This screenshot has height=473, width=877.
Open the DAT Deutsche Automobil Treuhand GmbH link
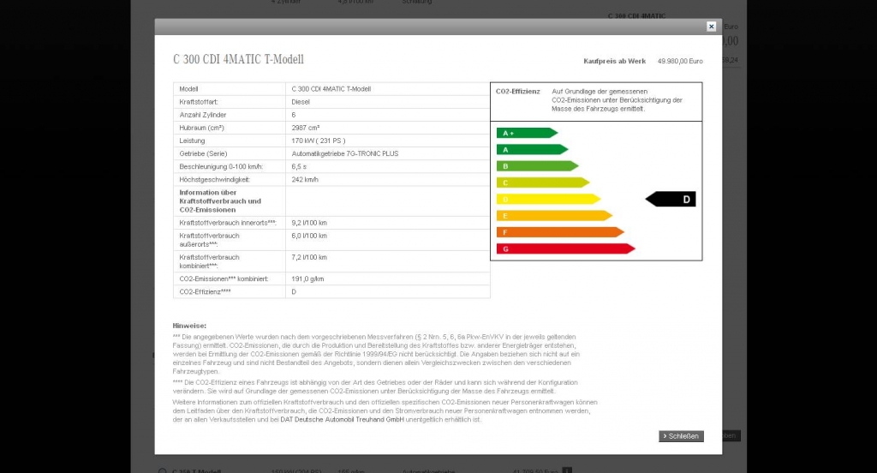(x=343, y=419)
